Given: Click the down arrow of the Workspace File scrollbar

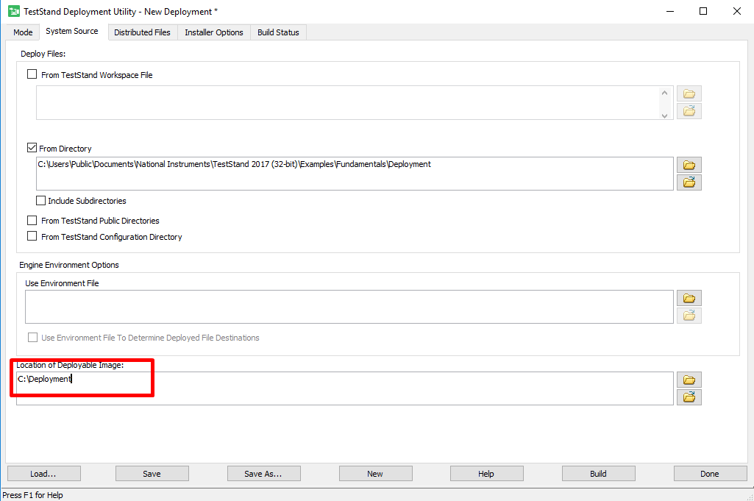Looking at the screenshot, I should 664,116.
